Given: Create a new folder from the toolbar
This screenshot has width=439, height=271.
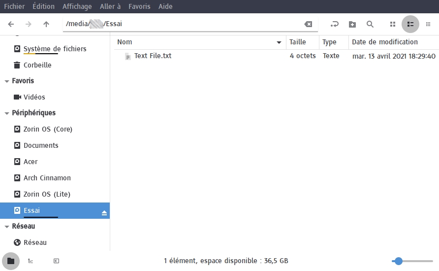Looking at the screenshot, I should pyautogui.click(x=352, y=24).
